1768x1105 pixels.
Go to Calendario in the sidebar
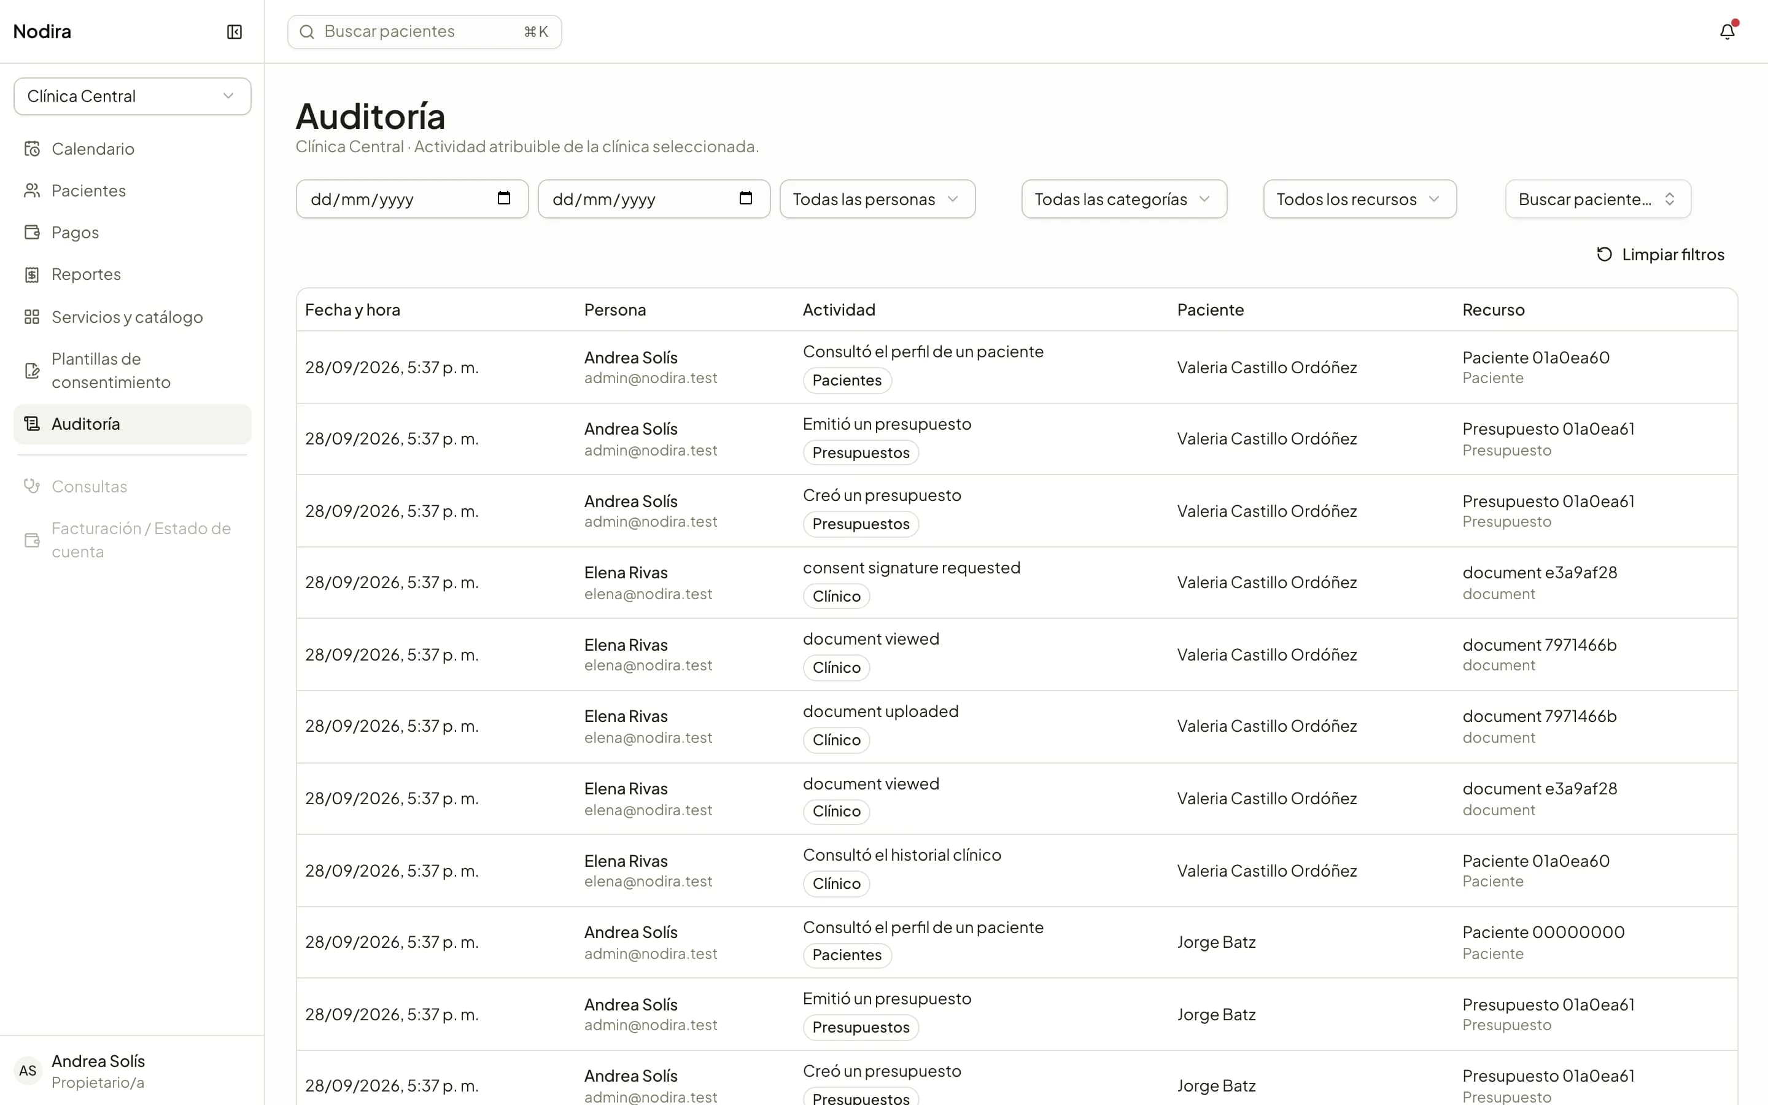coord(132,149)
